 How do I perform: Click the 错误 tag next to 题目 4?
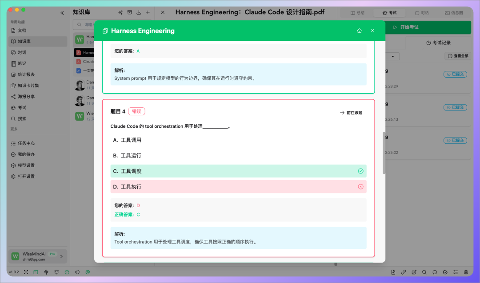coord(136,111)
